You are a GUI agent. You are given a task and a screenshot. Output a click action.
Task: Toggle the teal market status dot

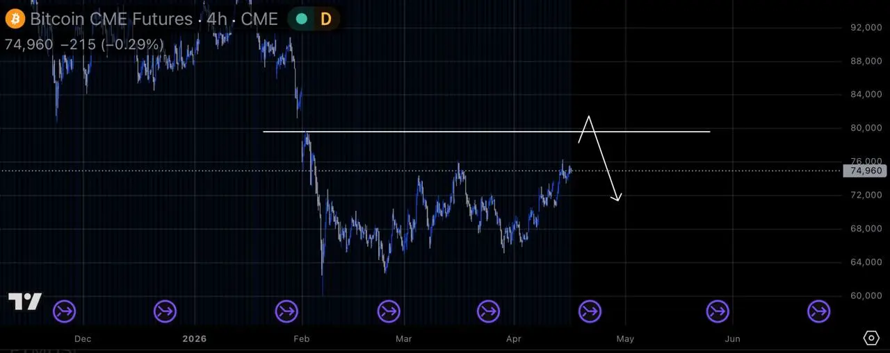302,19
